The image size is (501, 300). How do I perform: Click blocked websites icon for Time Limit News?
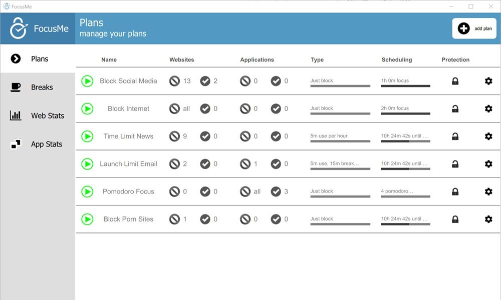174,136
